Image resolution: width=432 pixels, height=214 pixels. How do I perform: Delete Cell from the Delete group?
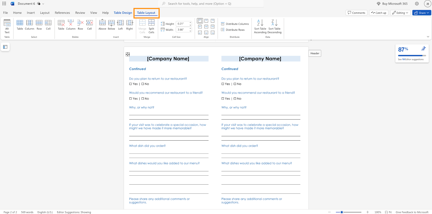point(89,25)
